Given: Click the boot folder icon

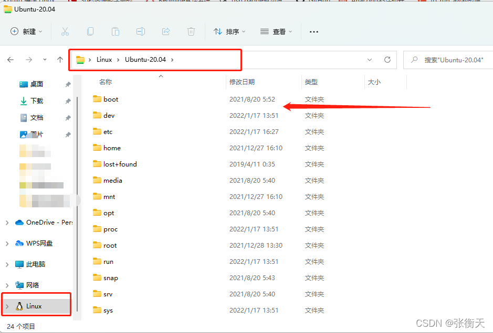Looking at the screenshot, I should (97, 99).
